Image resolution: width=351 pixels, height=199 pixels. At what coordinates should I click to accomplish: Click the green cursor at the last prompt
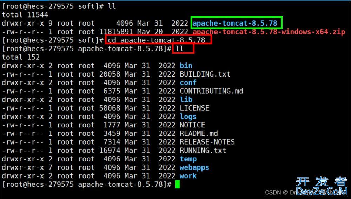(178, 185)
